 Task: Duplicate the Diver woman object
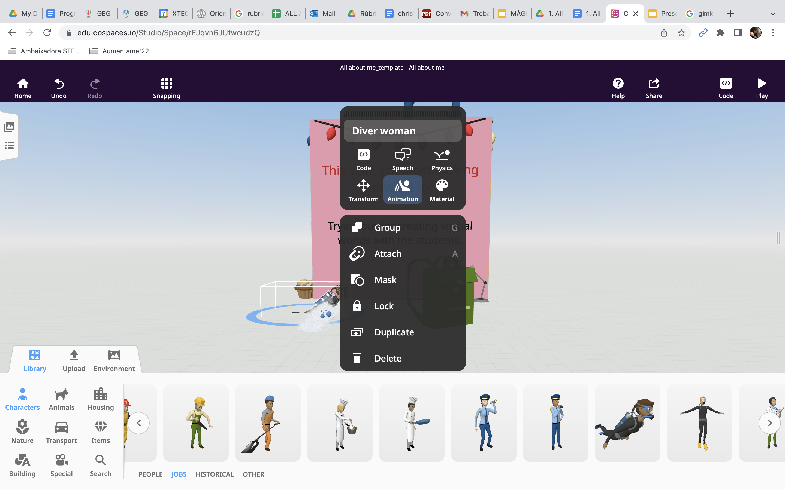pos(403,332)
